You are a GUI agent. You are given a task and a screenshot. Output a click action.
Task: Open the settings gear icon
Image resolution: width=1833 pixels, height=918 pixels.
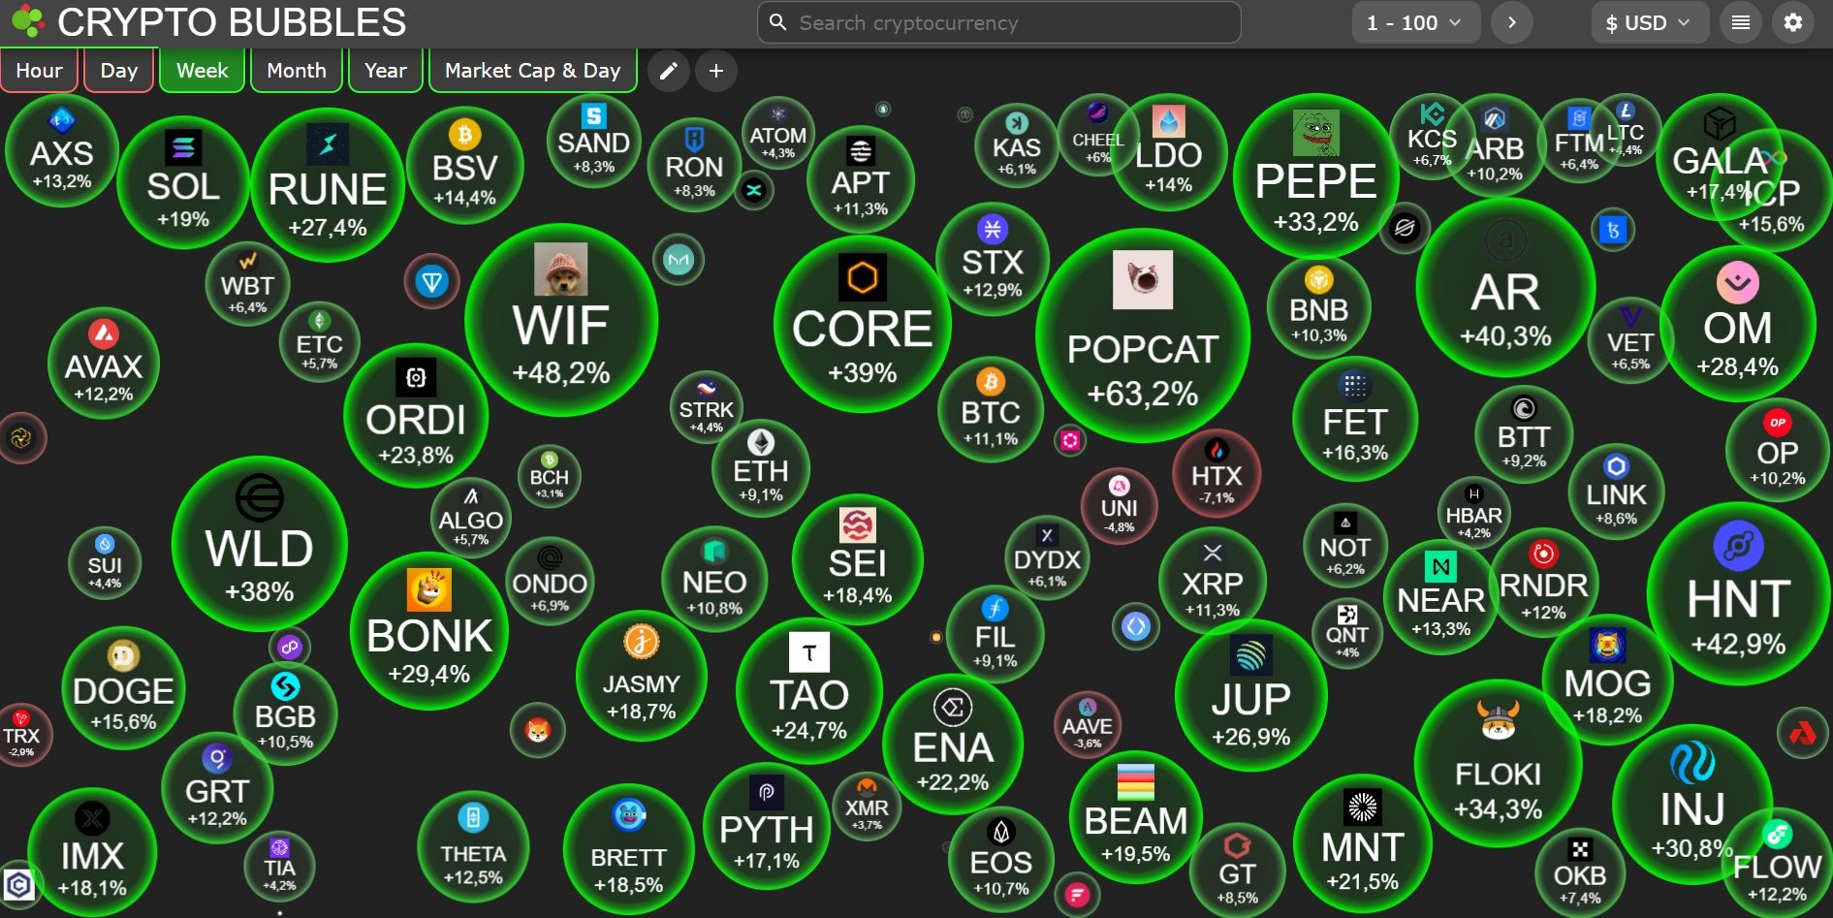(1793, 22)
